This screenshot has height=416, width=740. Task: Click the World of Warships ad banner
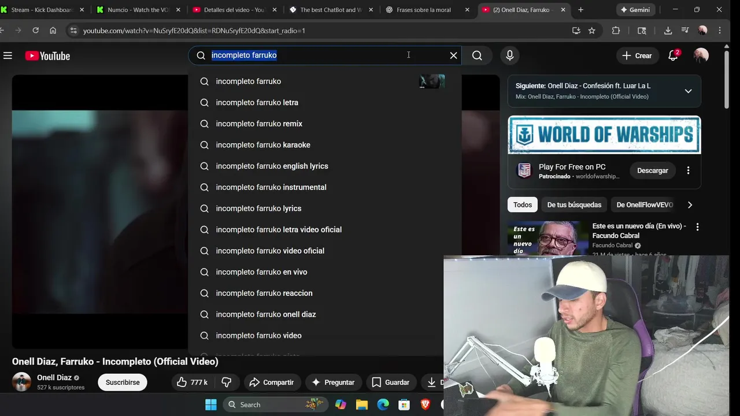604,135
